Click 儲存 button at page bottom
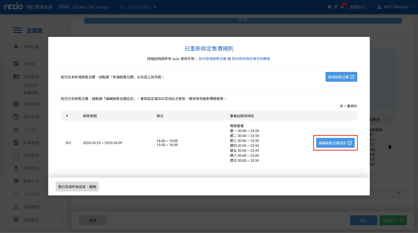This screenshot has width=418, height=233. point(363,221)
